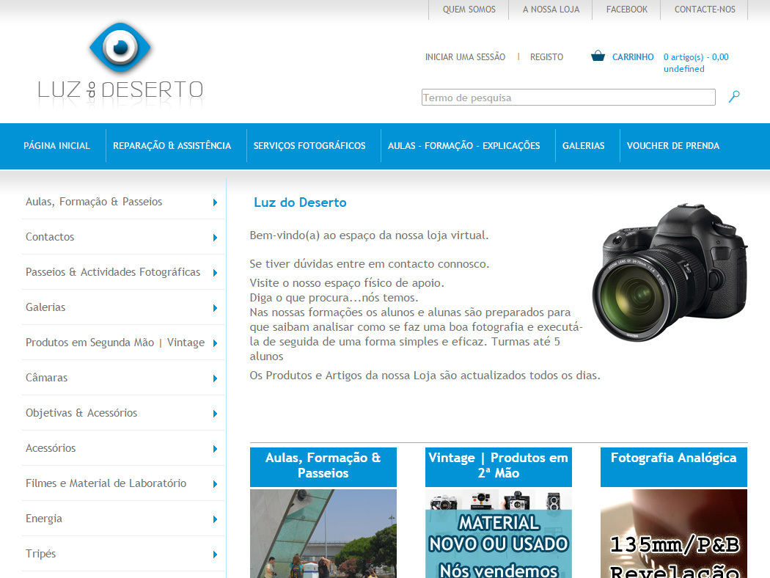Expand the Galerias sidebar arrow

pos(215,308)
